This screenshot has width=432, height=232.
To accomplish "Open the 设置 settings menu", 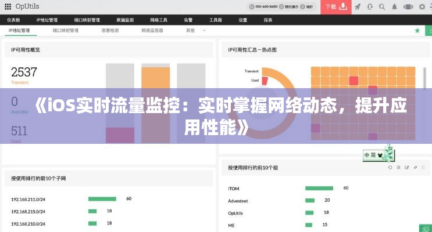I will point(242,20).
